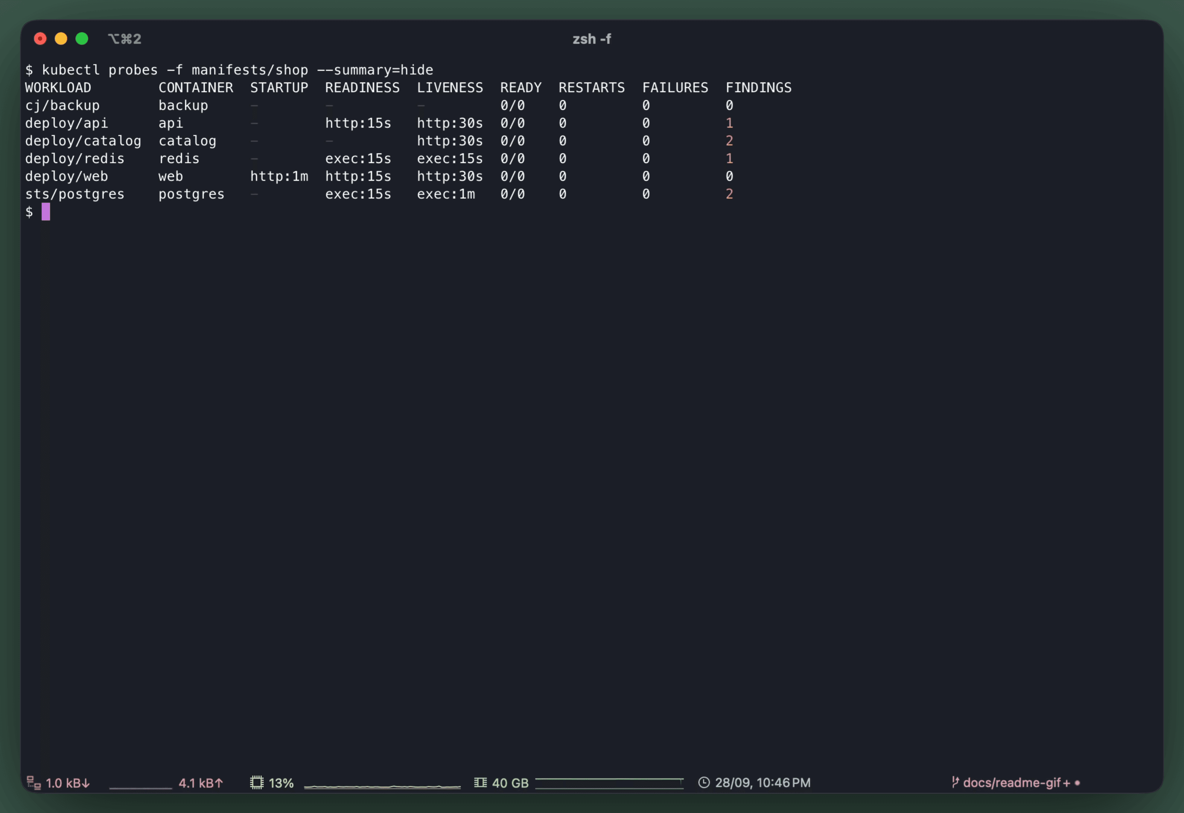Viewport: 1184px width, 813px height.
Task: Click the cj/backup workload row
Action: coord(380,105)
